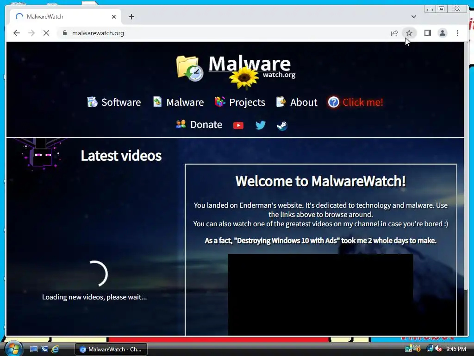Viewport: 474px width, 356px height.
Task: Open the Steam profile icon
Action: (x=282, y=125)
